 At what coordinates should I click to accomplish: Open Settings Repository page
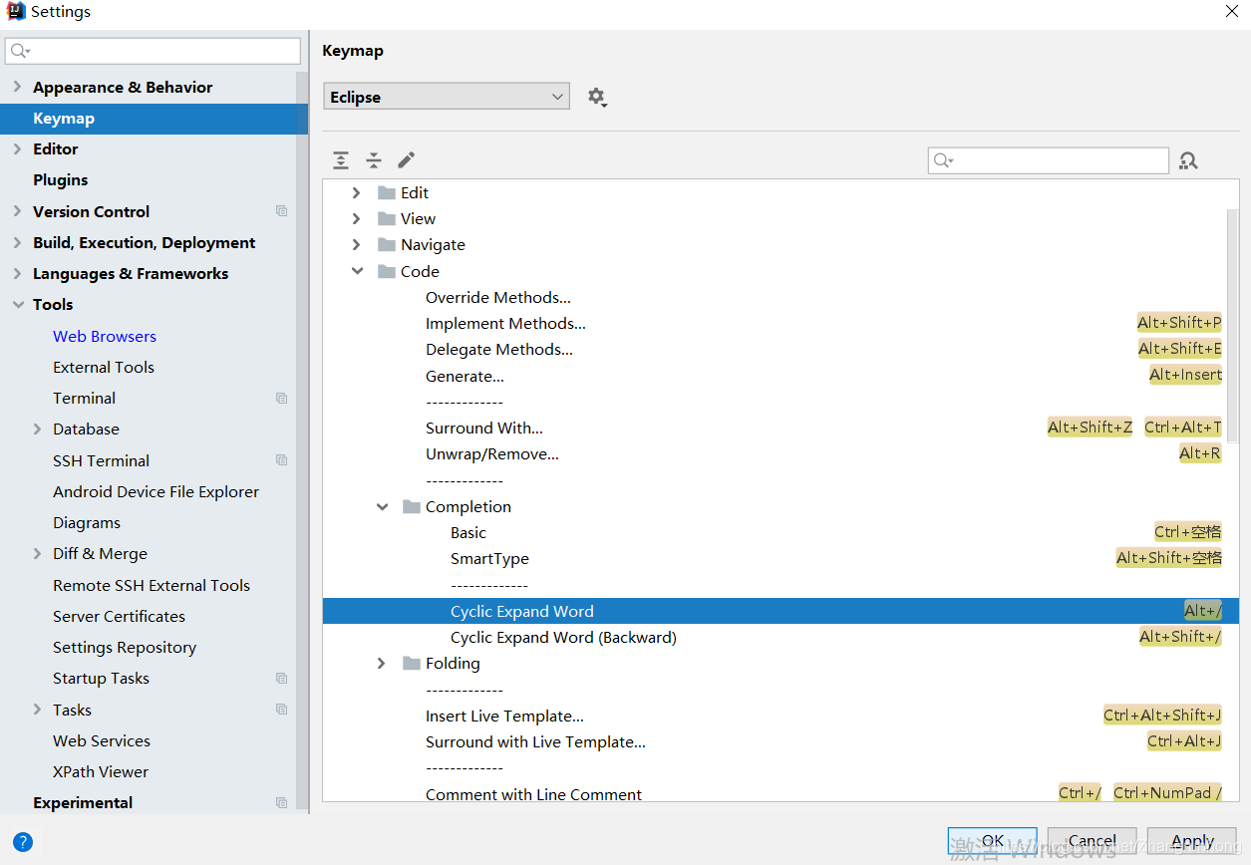point(125,647)
